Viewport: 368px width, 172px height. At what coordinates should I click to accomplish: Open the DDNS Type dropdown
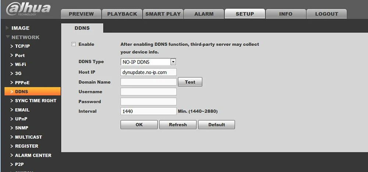click(148, 62)
